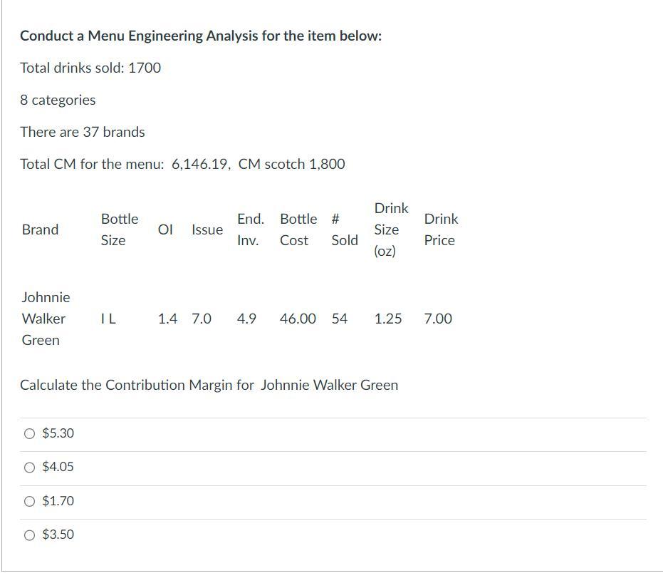The height and width of the screenshot is (573, 663).
Task: Click the $5.30 answer label text
Action: 56,433
